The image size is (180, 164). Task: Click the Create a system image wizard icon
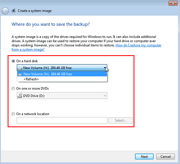click(14, 11)
